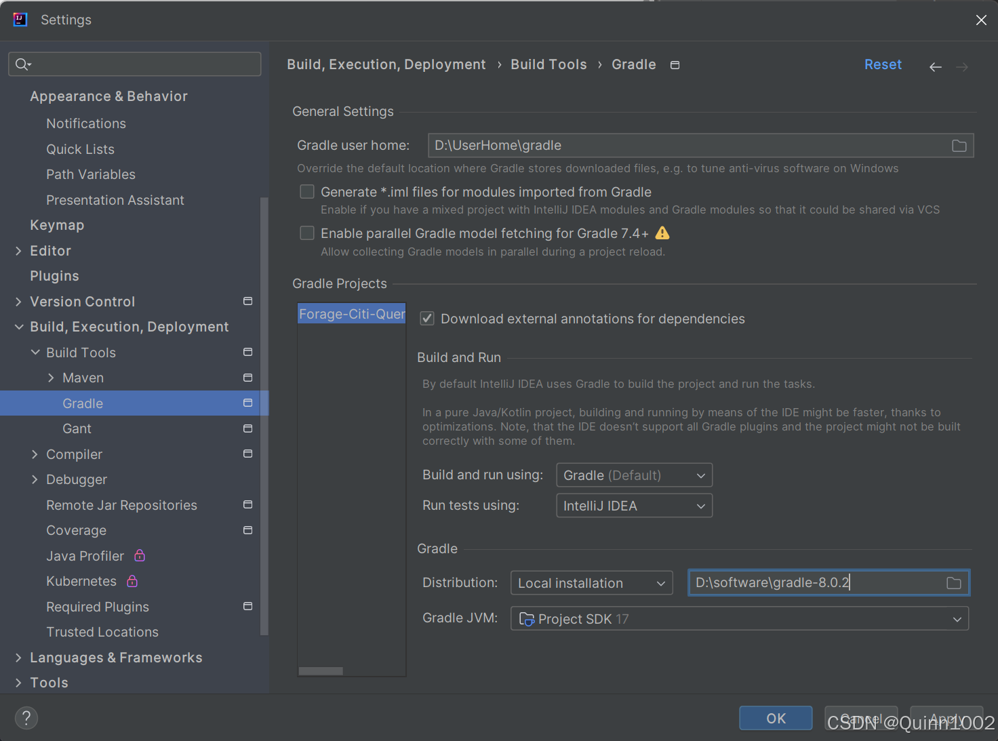Click the lock icon beside Java Profiler
This screenshot has width=998, height=741.
click(140, 555)
